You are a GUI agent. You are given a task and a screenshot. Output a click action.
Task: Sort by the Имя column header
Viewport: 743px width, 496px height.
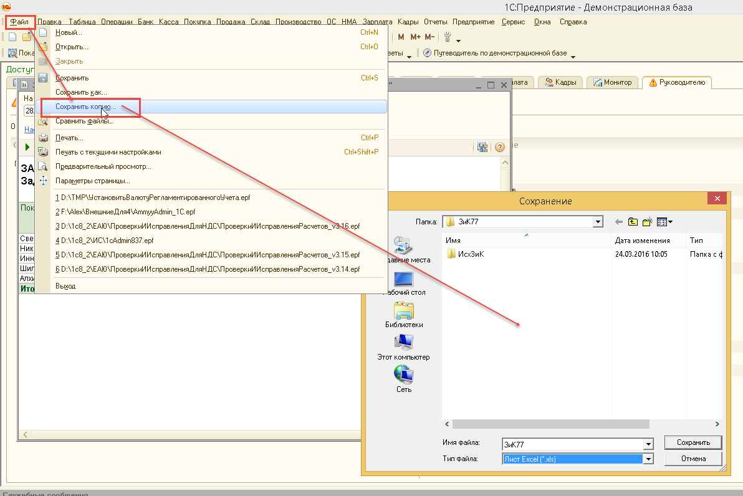(527, 240)
